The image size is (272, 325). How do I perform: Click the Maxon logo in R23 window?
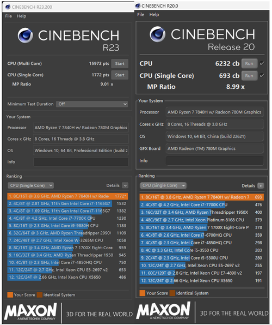pos(30,311)
